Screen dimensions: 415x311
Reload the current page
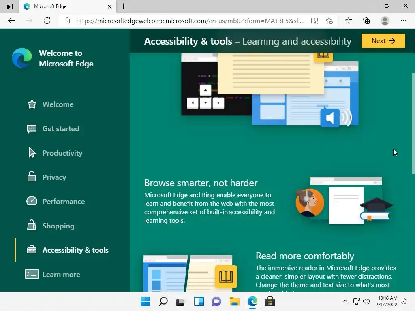click(x=47, y=21)
